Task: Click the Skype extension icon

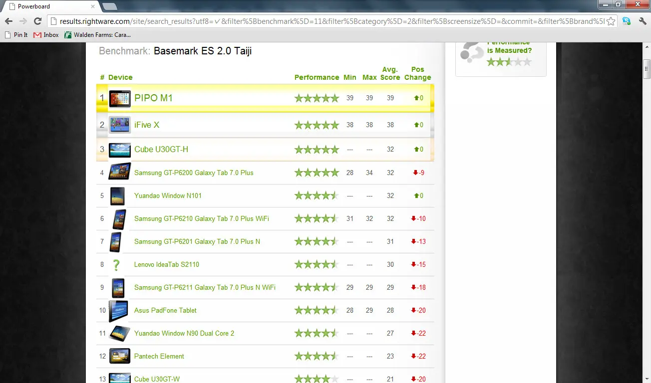Action: point(626,21)
